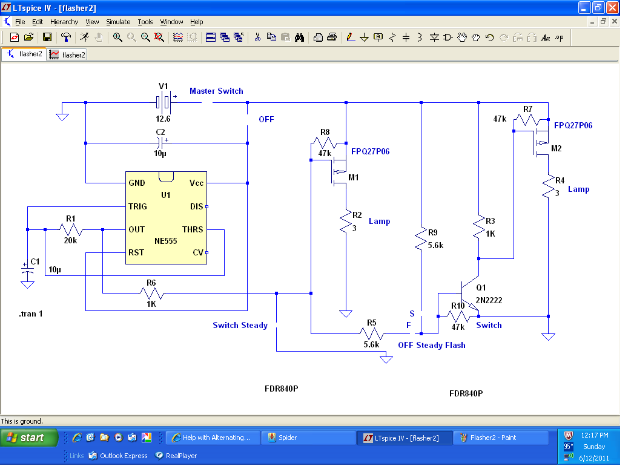Open the Edit menu
This screenshot has height=466, width=631.
pos(38,22)
